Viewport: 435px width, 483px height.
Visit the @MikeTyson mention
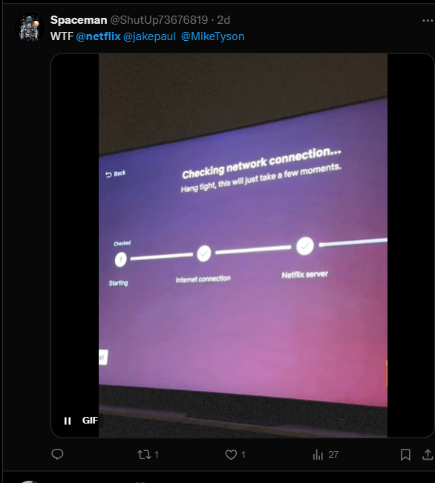212,36
